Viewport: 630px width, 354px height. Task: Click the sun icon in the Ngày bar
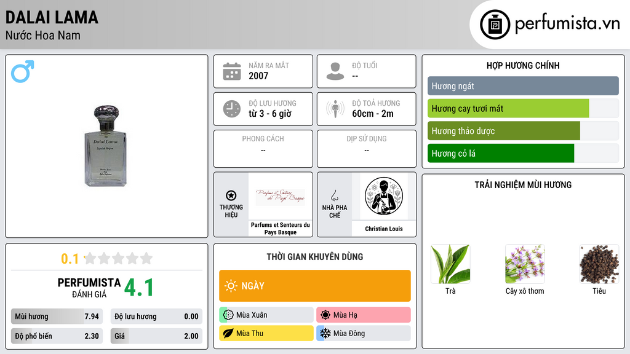point(231,286)
